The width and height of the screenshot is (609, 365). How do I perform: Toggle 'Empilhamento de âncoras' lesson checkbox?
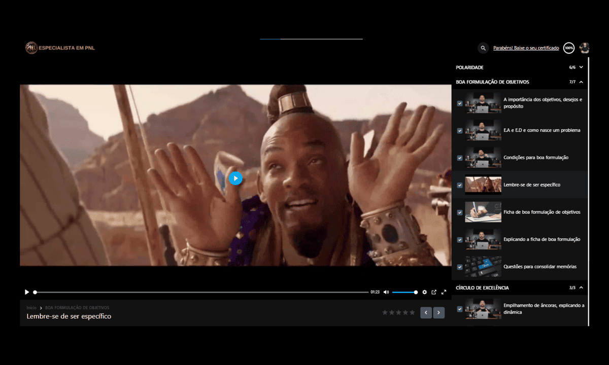[x=460, y=309]
